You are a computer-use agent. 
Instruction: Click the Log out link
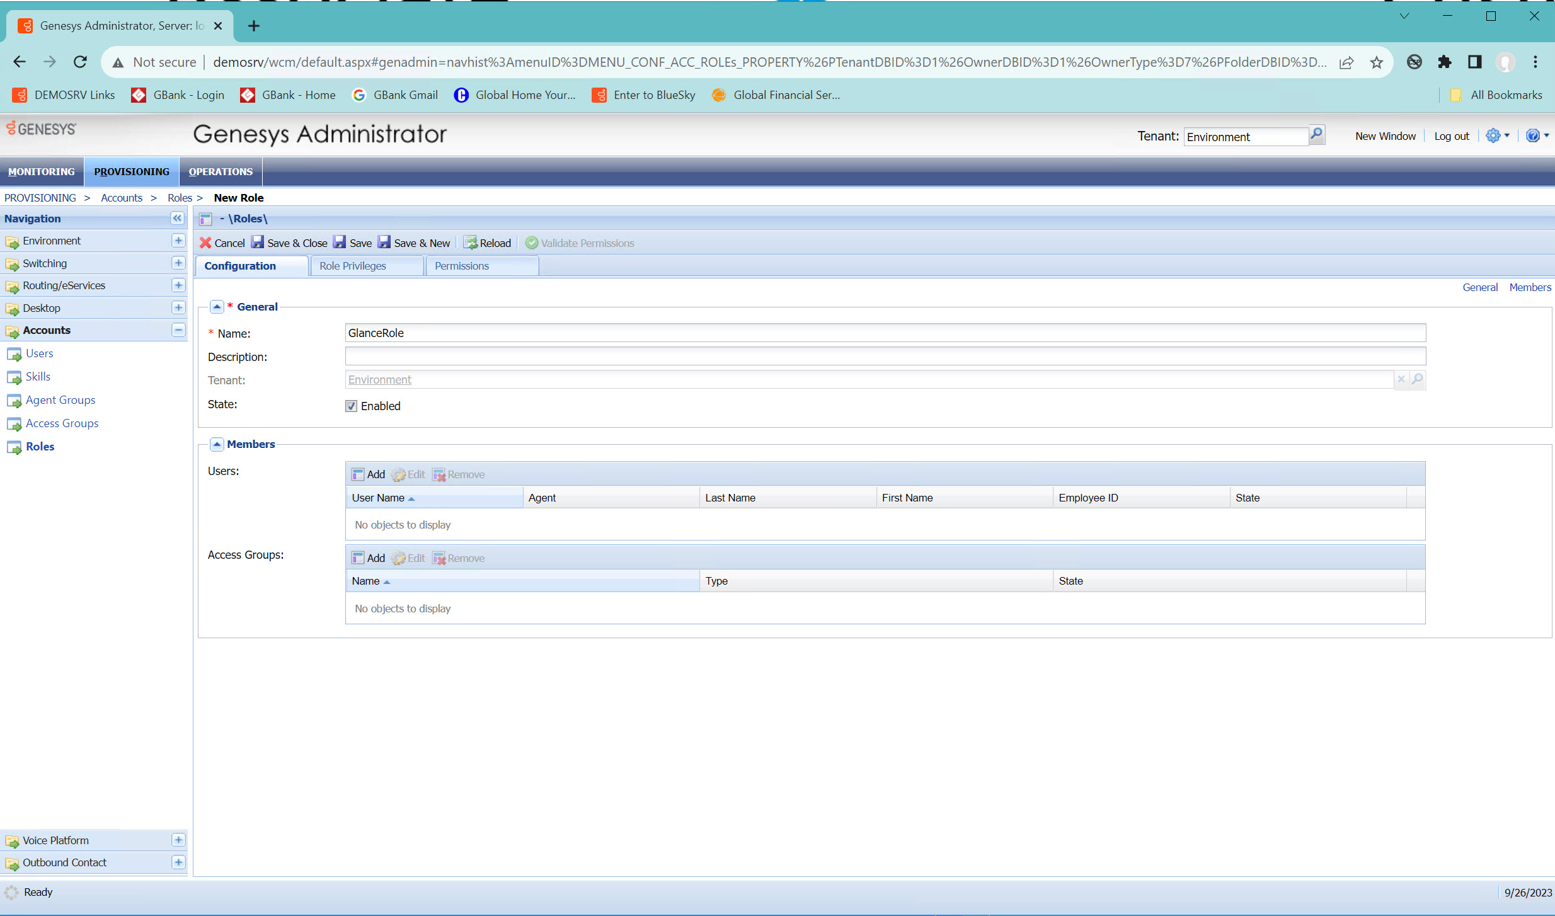pyautogui.click(x=1451, y=136)
